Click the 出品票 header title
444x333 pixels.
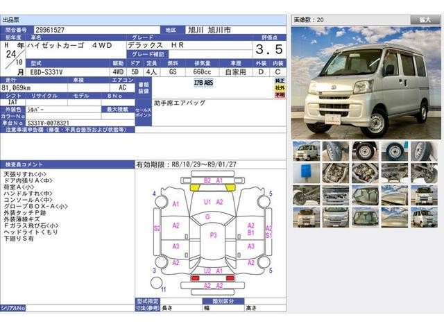pyautogui.click(x=11, y=20)
